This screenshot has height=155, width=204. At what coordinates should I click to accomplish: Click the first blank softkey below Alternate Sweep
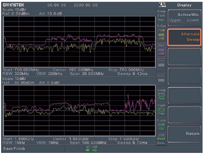tap(184, 57)
